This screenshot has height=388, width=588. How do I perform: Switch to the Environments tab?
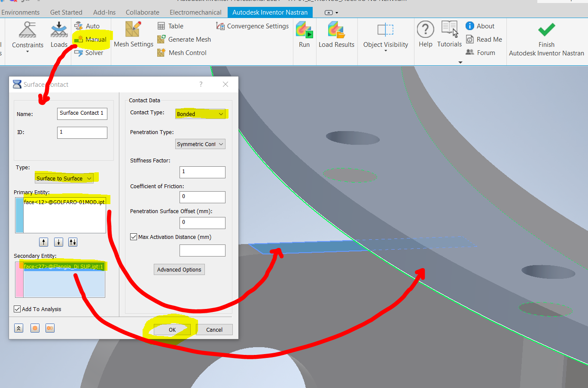click(x=20, y=12)
